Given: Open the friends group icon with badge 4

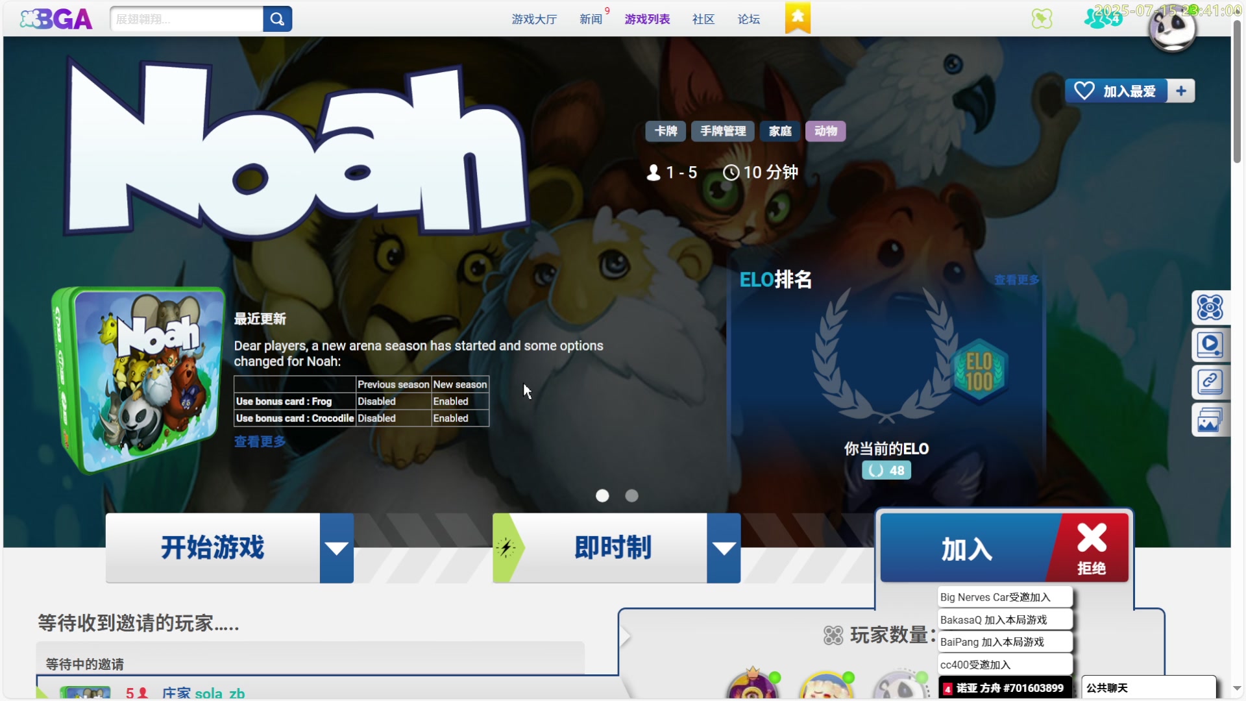Looking at the screenshot, I should 1103,18.
